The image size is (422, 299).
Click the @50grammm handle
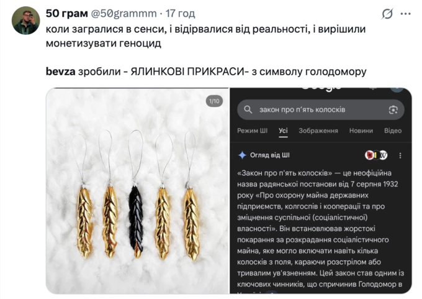(x=124, y=13)
